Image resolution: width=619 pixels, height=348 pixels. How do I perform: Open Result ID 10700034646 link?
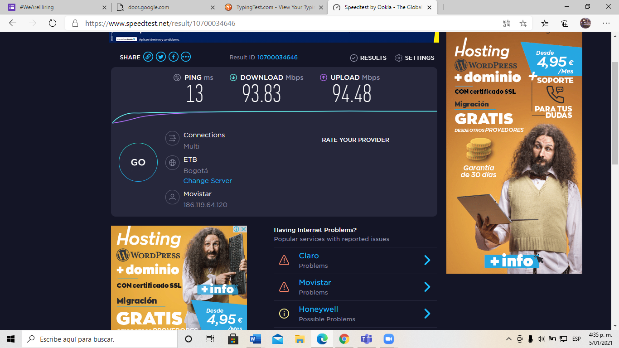(x=277, y=58)
